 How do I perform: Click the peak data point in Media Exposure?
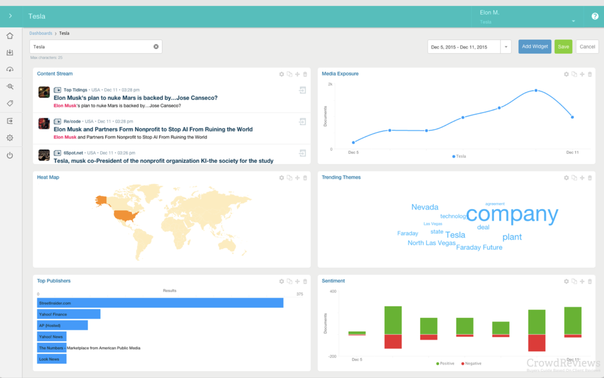click(536, 90)
